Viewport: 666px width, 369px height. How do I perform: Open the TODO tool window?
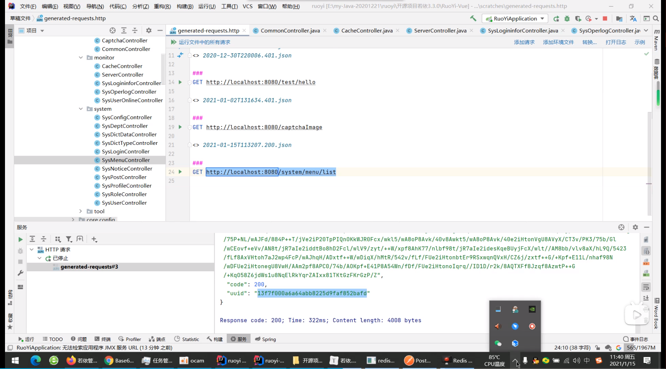pos(52,339)
